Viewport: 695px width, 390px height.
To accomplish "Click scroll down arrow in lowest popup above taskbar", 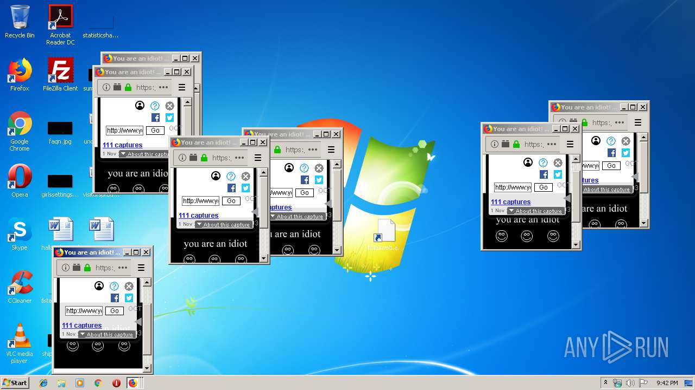I will pyautogui.click(x=147, y=368).
